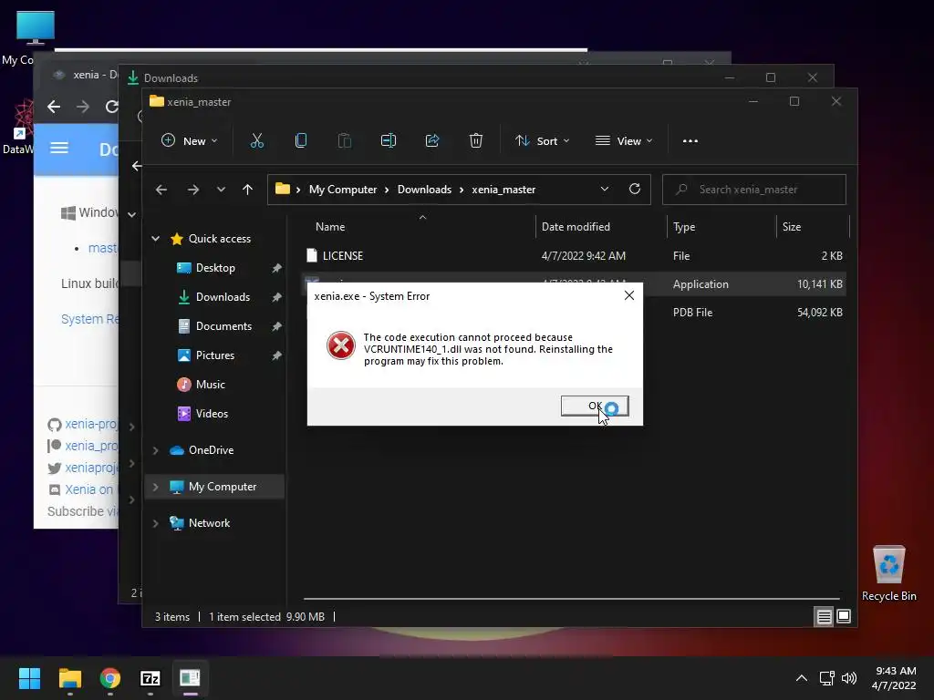Click the 10,141 KB size cell

(x=820, y=284)
